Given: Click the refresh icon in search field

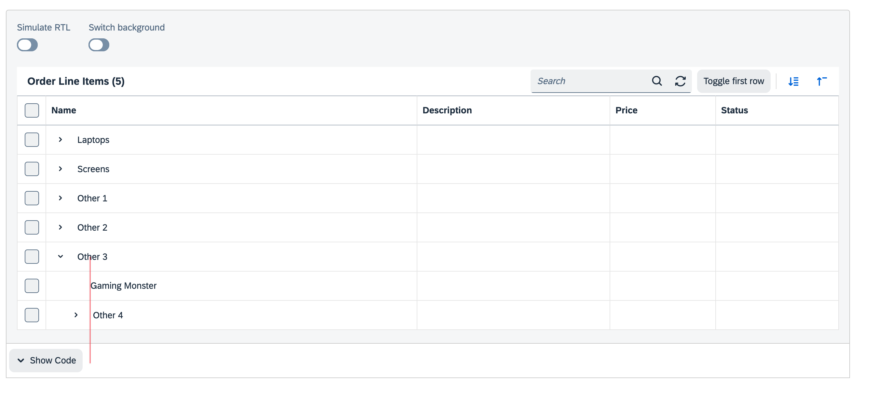Looking at the screenshot, I should [x=680, y=81].
